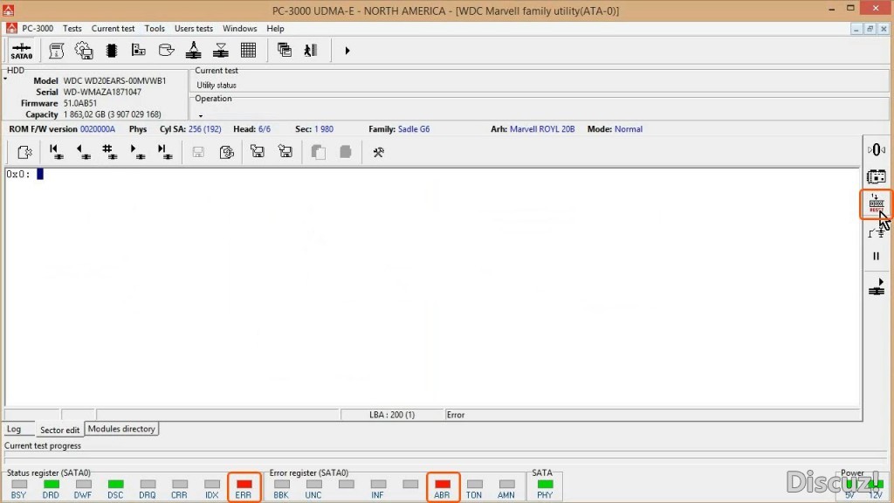
Task: Click into the hex editor at 0x0
Action: (x=40, y=174)
